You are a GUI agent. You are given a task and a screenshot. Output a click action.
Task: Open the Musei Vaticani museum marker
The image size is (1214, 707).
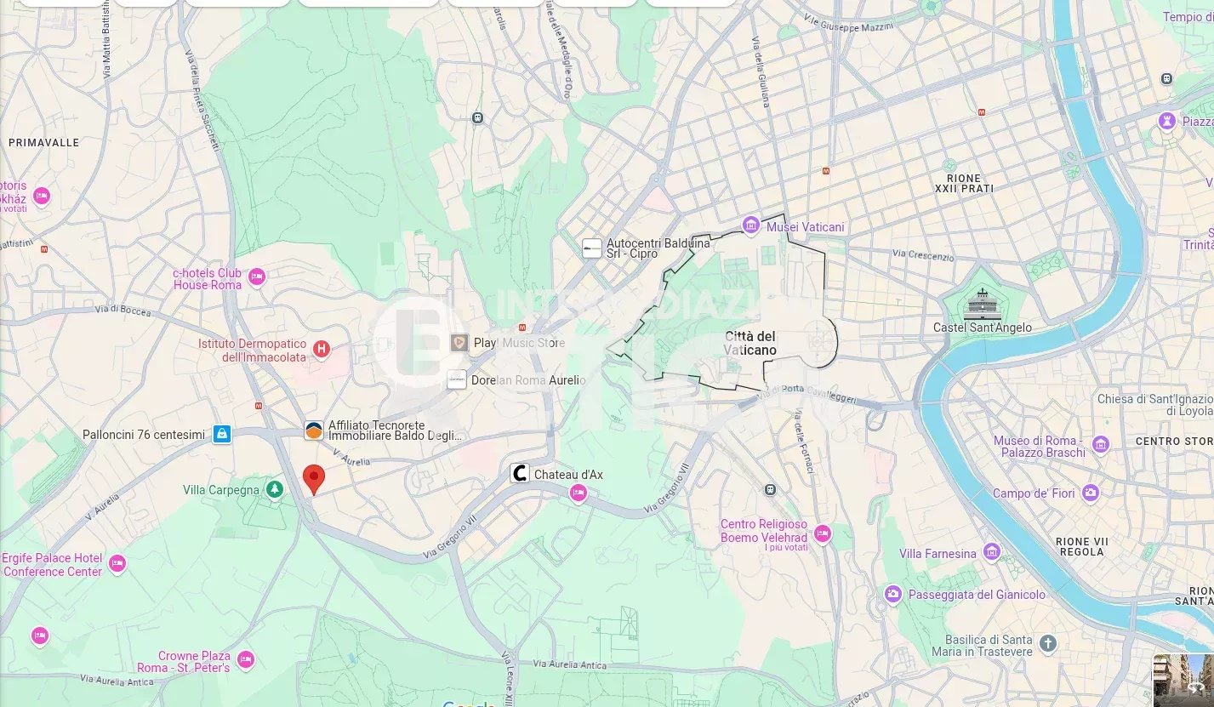pos(750,225)
